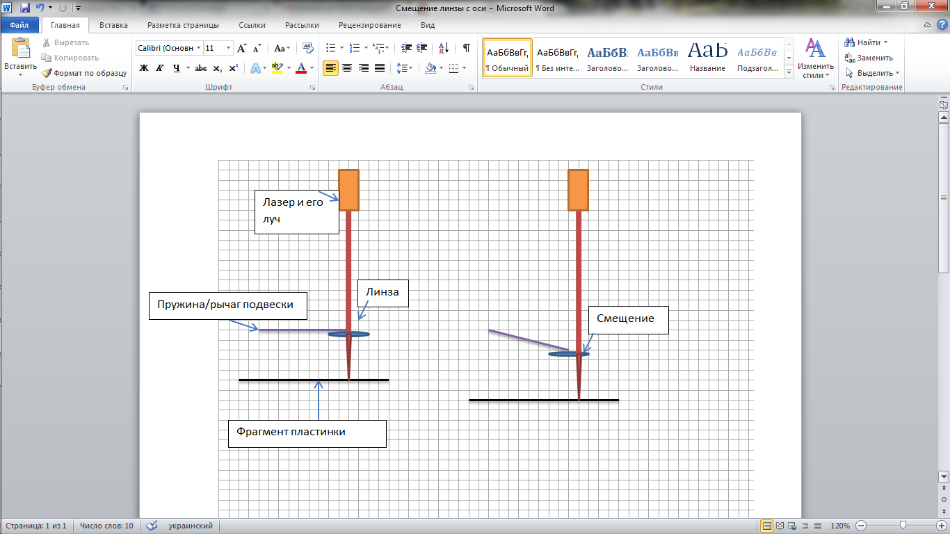Switch to Рассылки ribbon tab
The width and height of the screenshot is (950, 534).
coord(303,25)
